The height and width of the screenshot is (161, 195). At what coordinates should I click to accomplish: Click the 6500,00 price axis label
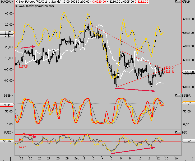(188, 33)
